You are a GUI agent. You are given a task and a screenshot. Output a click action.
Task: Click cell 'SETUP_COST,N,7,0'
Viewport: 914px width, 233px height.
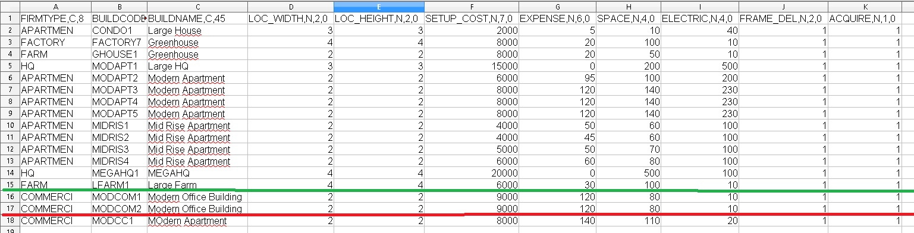click(x=471, y=18)
